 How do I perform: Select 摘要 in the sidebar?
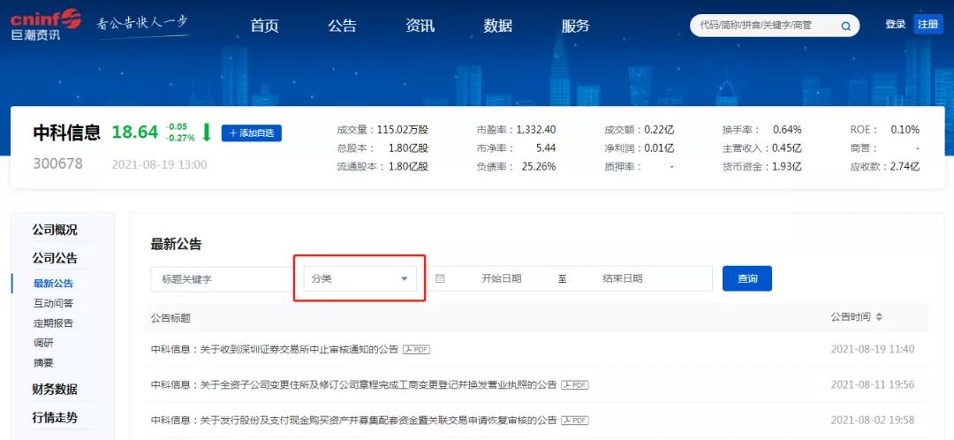pyautogui.click(x=43, y=363)
